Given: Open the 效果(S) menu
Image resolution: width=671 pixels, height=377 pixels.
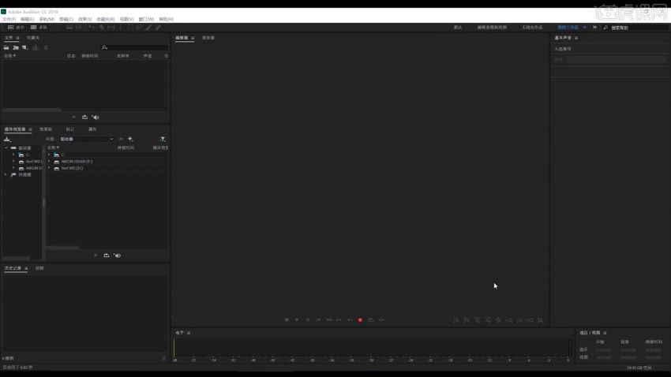Looking at the screenshot, I should point(84,19).
